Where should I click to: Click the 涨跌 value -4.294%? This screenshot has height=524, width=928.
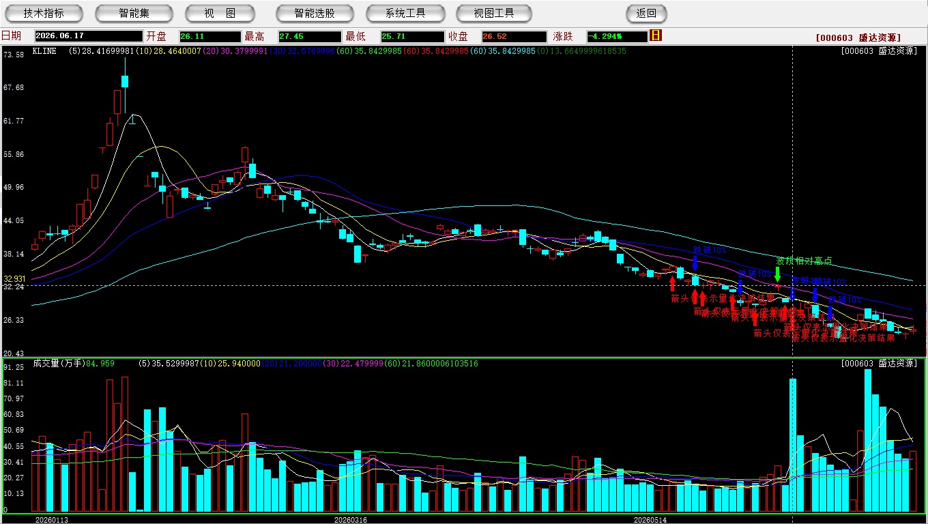pos(617,36)
